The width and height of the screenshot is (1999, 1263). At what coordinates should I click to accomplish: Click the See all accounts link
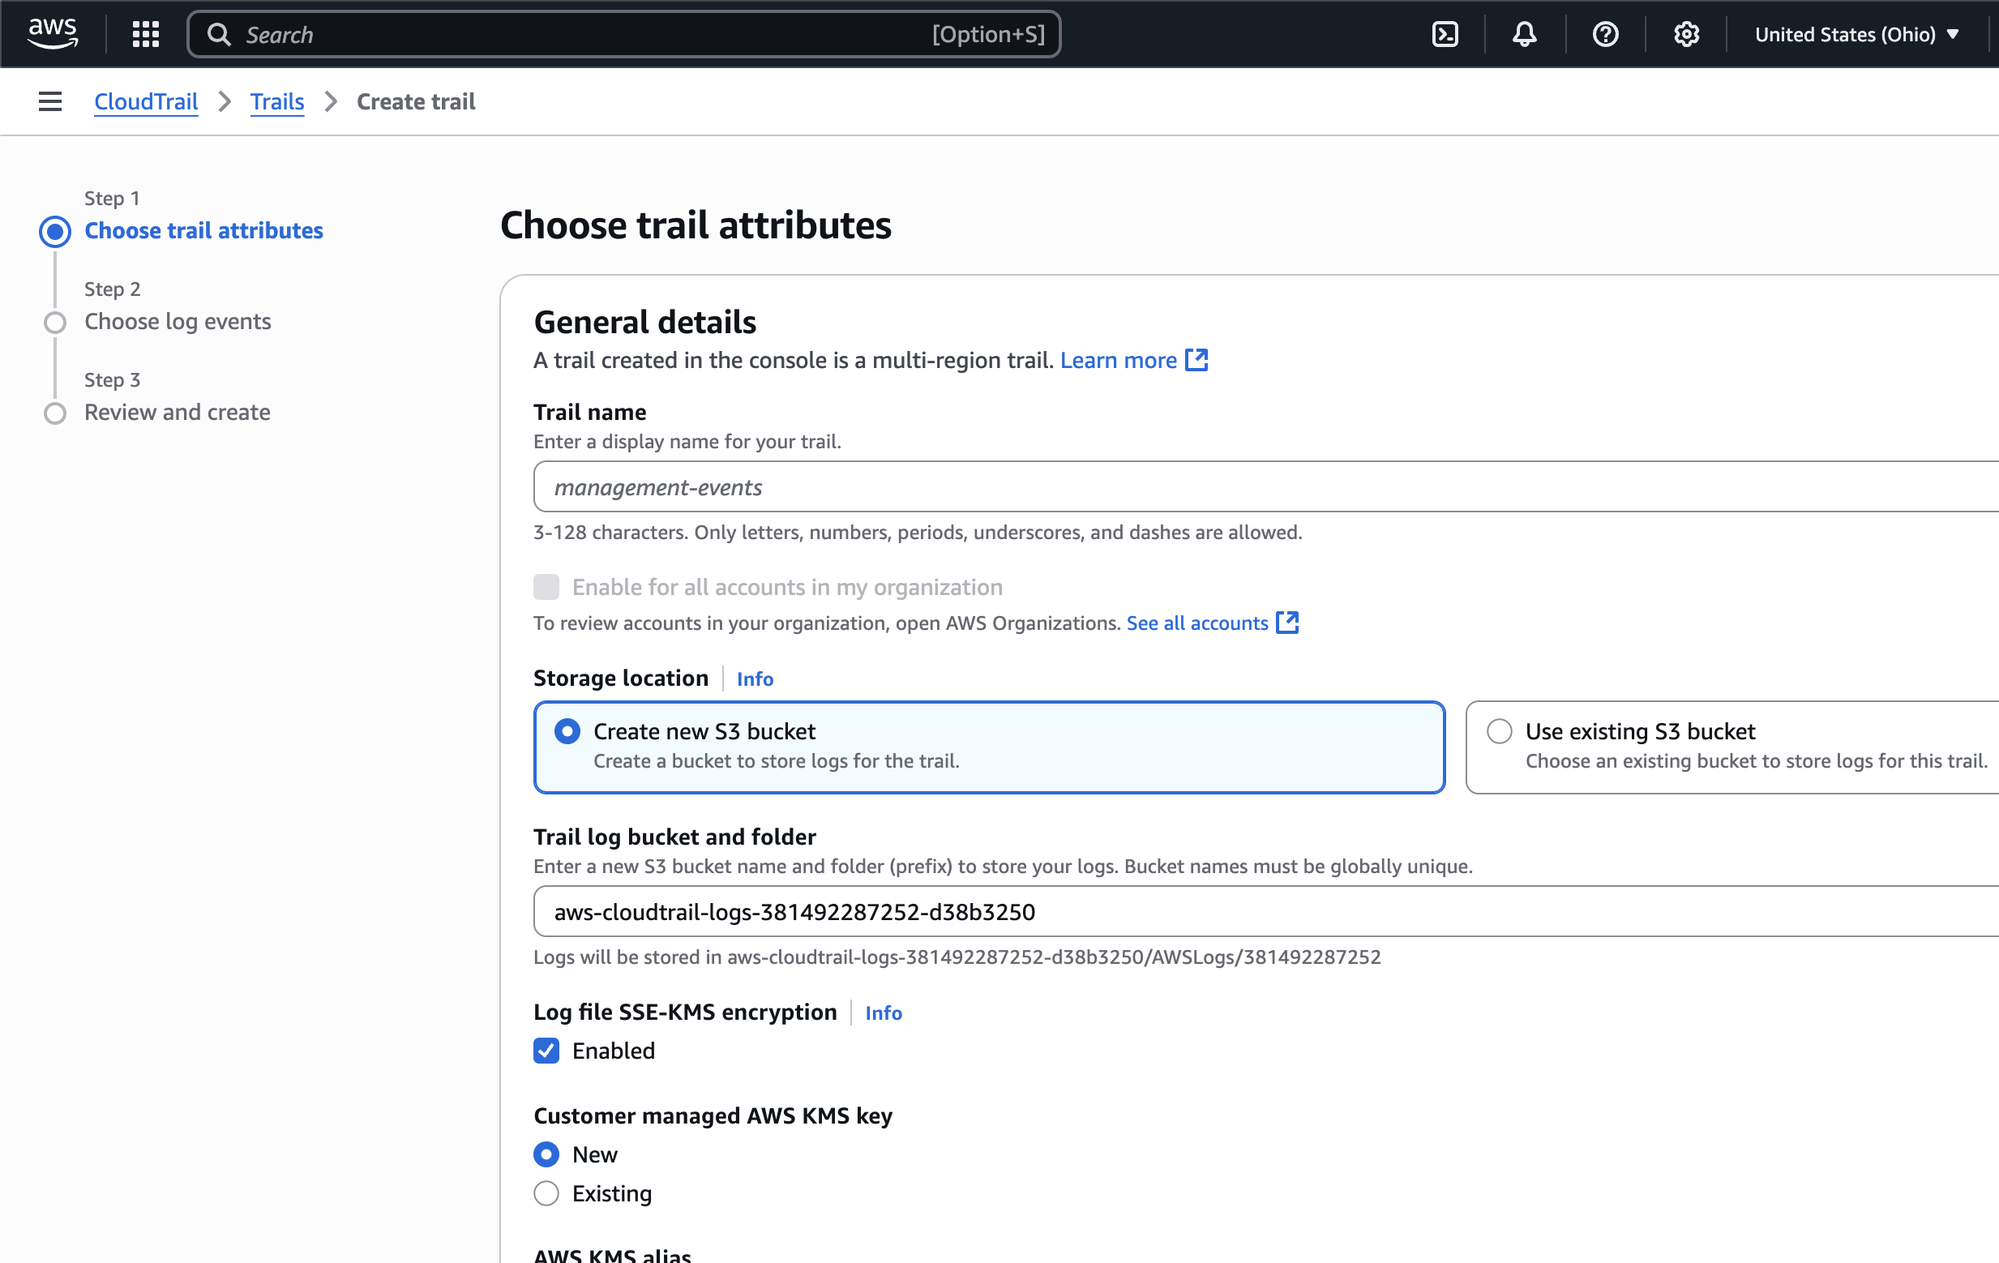(1196, 623)
